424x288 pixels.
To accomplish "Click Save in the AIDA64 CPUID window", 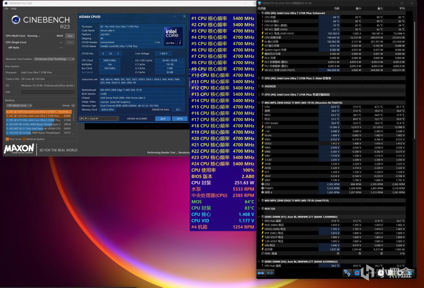I will click(163, 118).
